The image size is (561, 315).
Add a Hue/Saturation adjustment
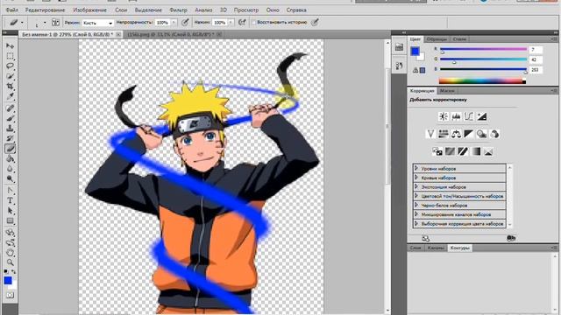(x=444, y=134)
